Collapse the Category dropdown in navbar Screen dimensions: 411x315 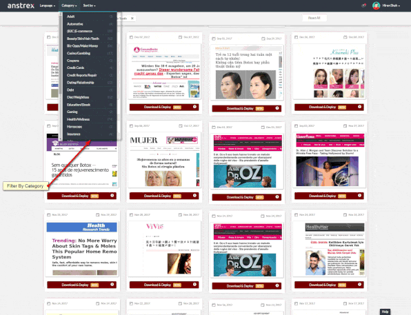click(x=69, y=6)
